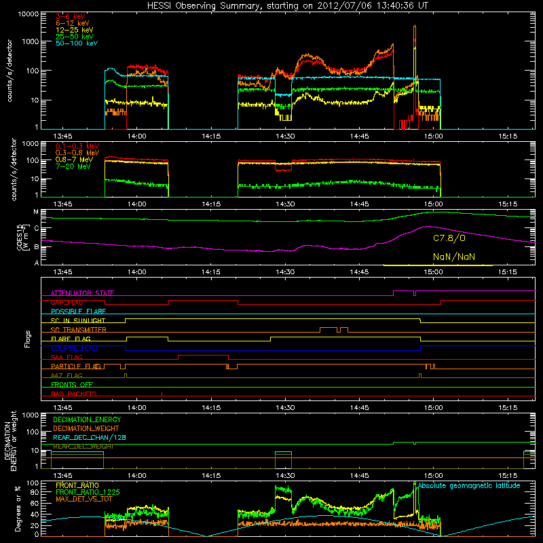Viewport: 543px width, 543px height.
Task: Click the vertical Flags axis label
Action: tap(28, 339)
